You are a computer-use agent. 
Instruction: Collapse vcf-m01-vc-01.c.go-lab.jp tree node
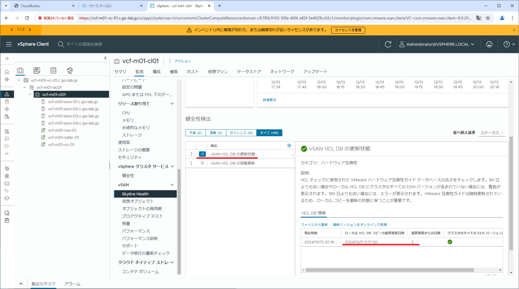pos(19,80)
